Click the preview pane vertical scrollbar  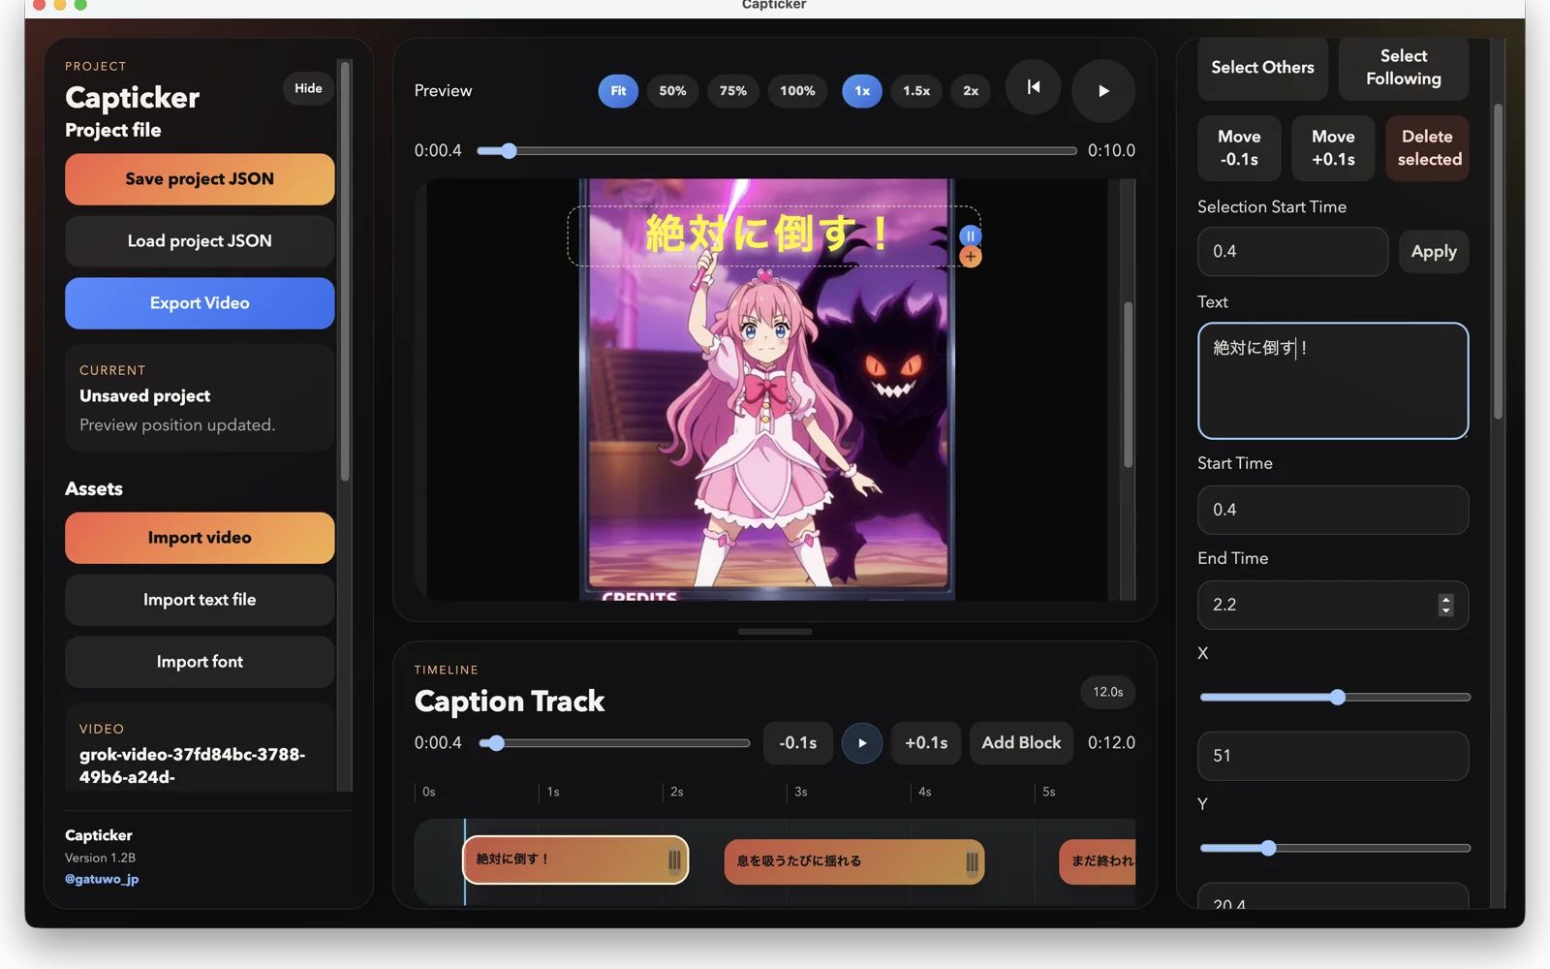tap(1128, 385)
